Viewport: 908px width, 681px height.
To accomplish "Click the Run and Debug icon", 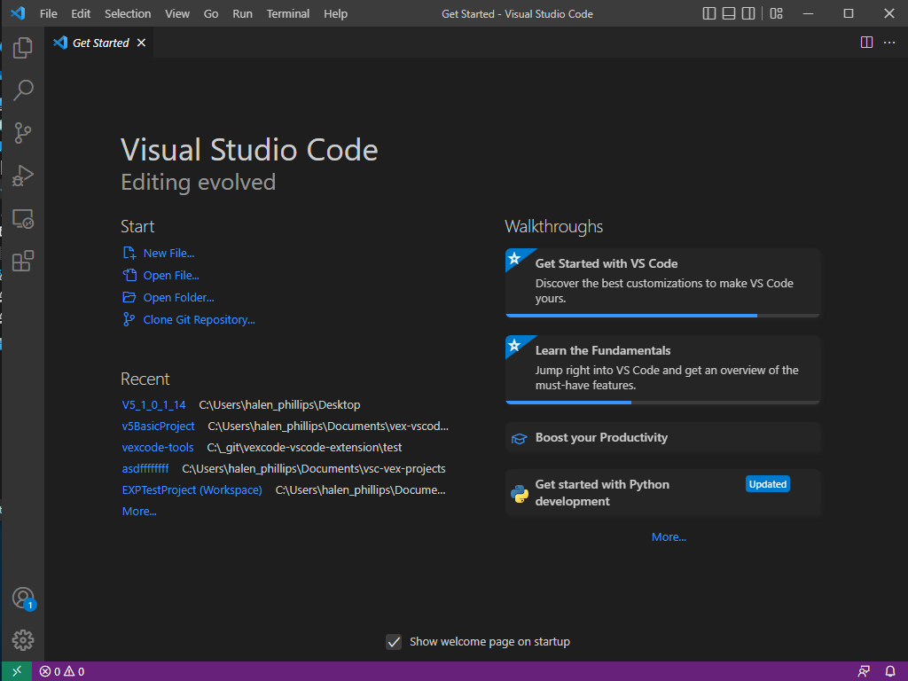I will click(x=22, y=176).
